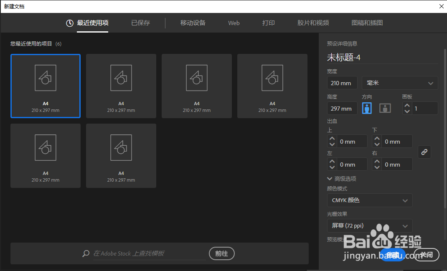
Task: Select landscape orientation icon
Action: tap(385, 108)
